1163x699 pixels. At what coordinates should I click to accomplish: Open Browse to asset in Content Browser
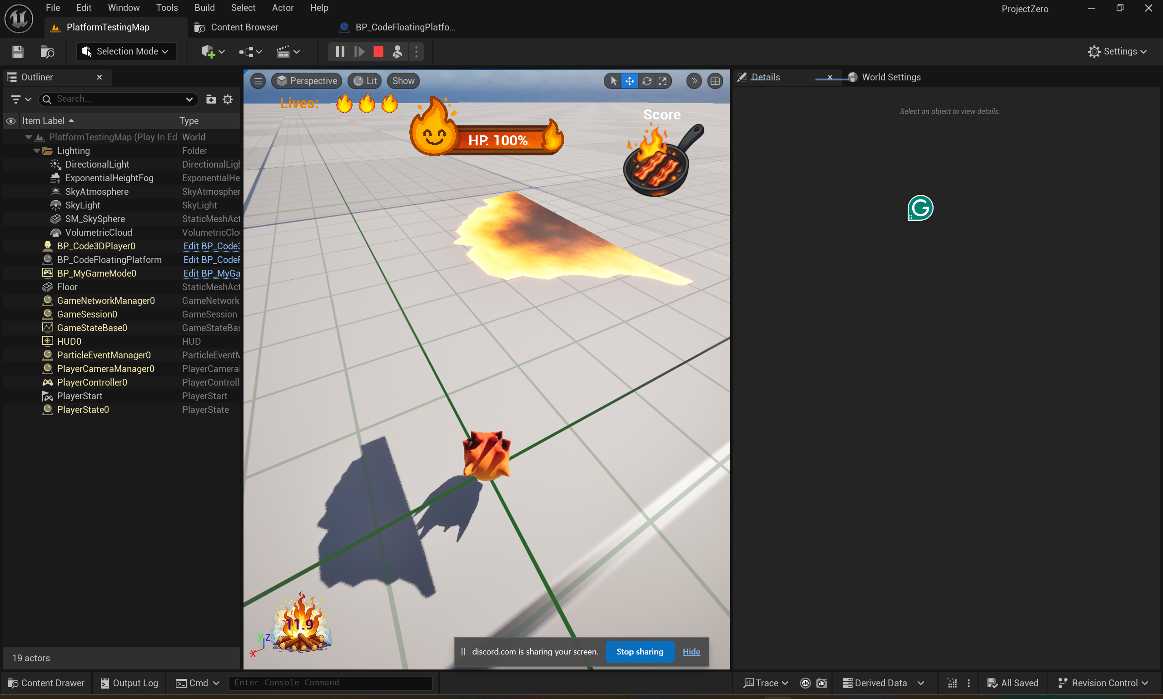(47, 51)
